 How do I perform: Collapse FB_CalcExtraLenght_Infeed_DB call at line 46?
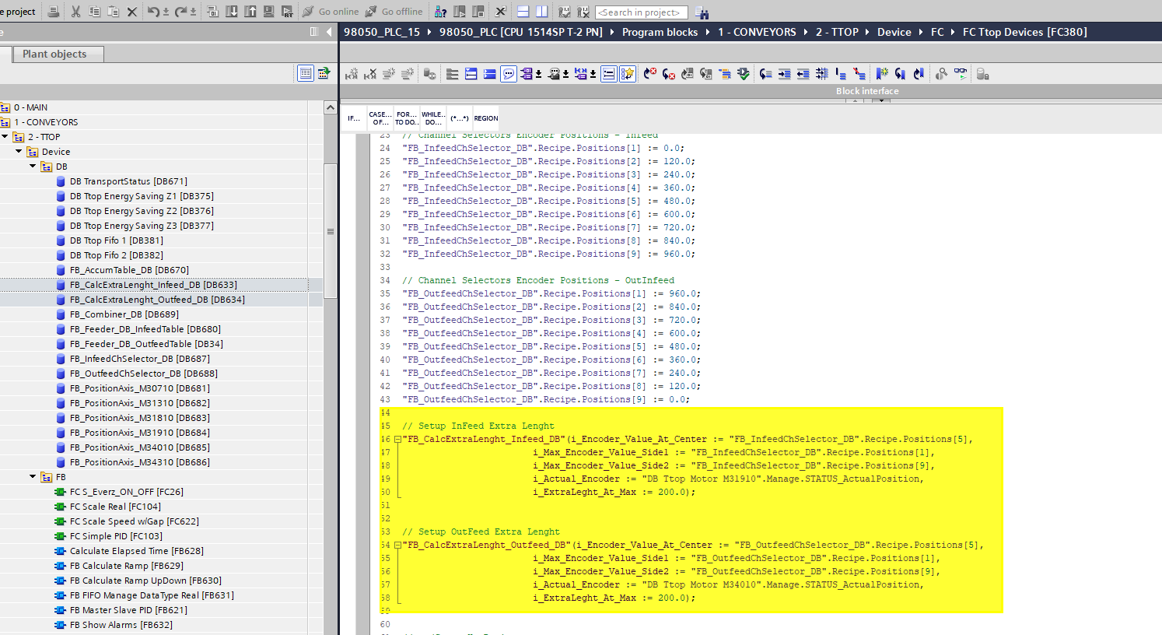pyautogui.click(x=397, y=440)
